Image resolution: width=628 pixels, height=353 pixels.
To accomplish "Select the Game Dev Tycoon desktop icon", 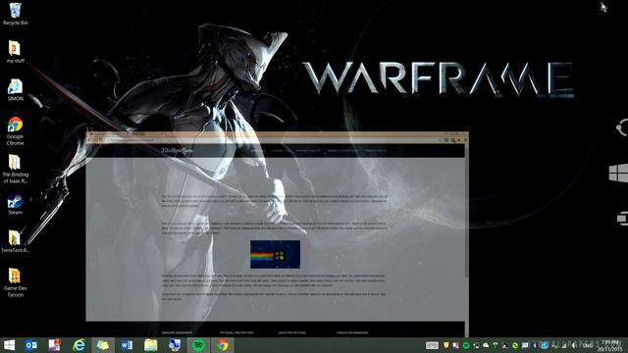I will tap(15, 282).
